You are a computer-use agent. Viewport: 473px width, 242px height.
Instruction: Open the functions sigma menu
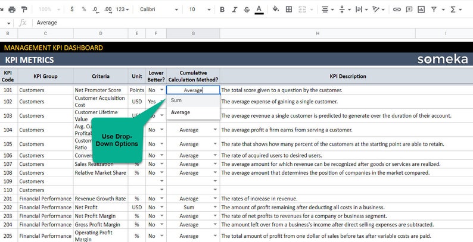pyautogui.click(x=456, y=10)
